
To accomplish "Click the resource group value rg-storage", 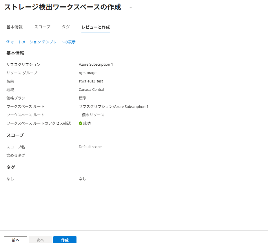I will click(x=87, y=73).
